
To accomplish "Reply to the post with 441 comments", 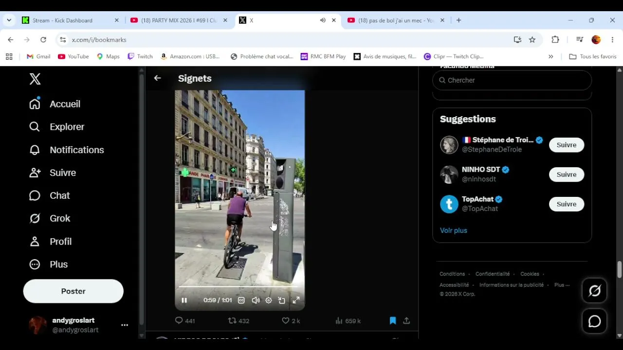I will click(x=185, y=321).
